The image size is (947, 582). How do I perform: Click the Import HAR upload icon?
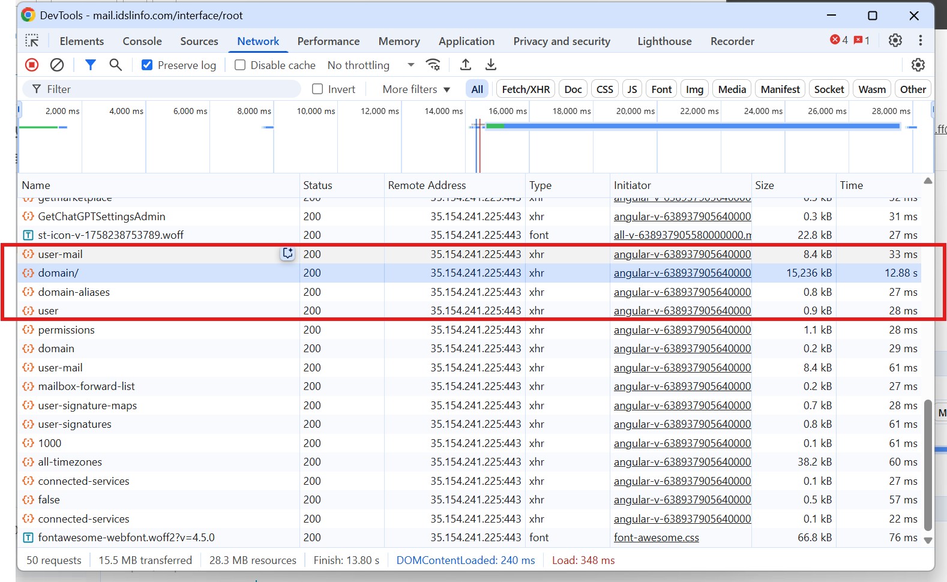pos(466,65)
